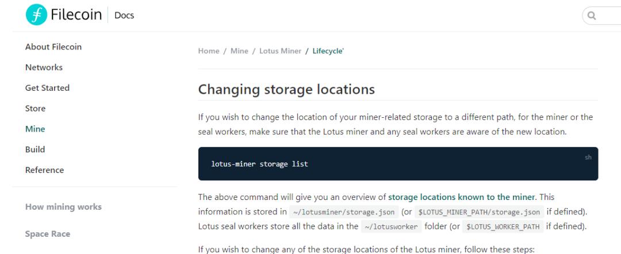This screenshot has width=621, height=254.
Task: Select the Mine sidebar item
Action: (35, 129)
